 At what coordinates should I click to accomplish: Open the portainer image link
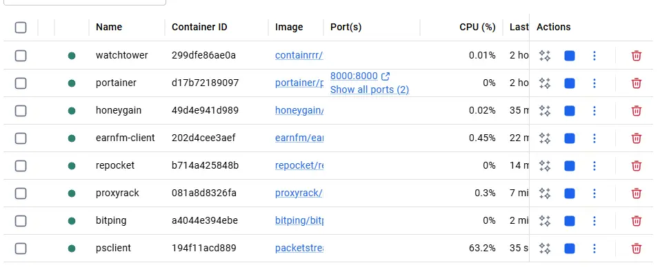pos(299,83)
